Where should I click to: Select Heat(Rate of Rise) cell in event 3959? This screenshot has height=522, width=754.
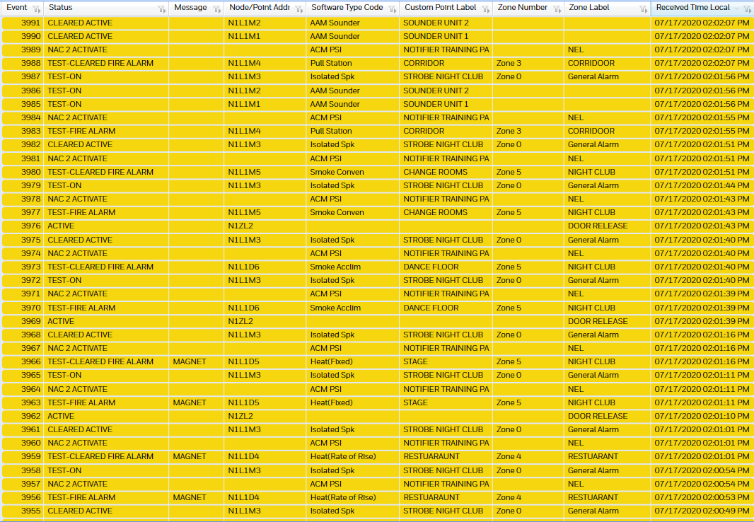click(x=343, y=456)
